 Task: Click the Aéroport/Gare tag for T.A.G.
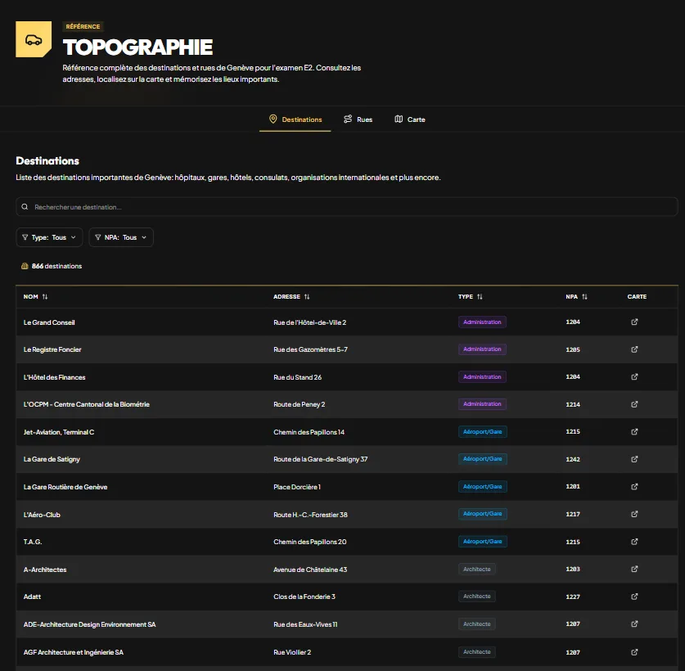click(483, 542)
